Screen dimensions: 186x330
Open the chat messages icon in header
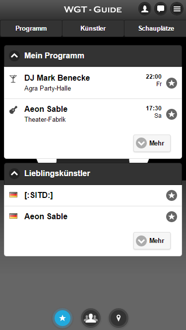[161, 9]
